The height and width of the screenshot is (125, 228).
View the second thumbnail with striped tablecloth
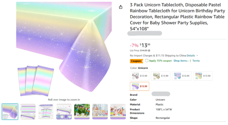(28, 111)
